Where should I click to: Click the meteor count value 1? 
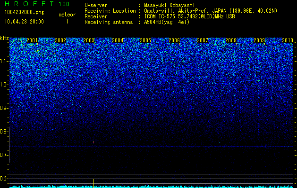67,22
